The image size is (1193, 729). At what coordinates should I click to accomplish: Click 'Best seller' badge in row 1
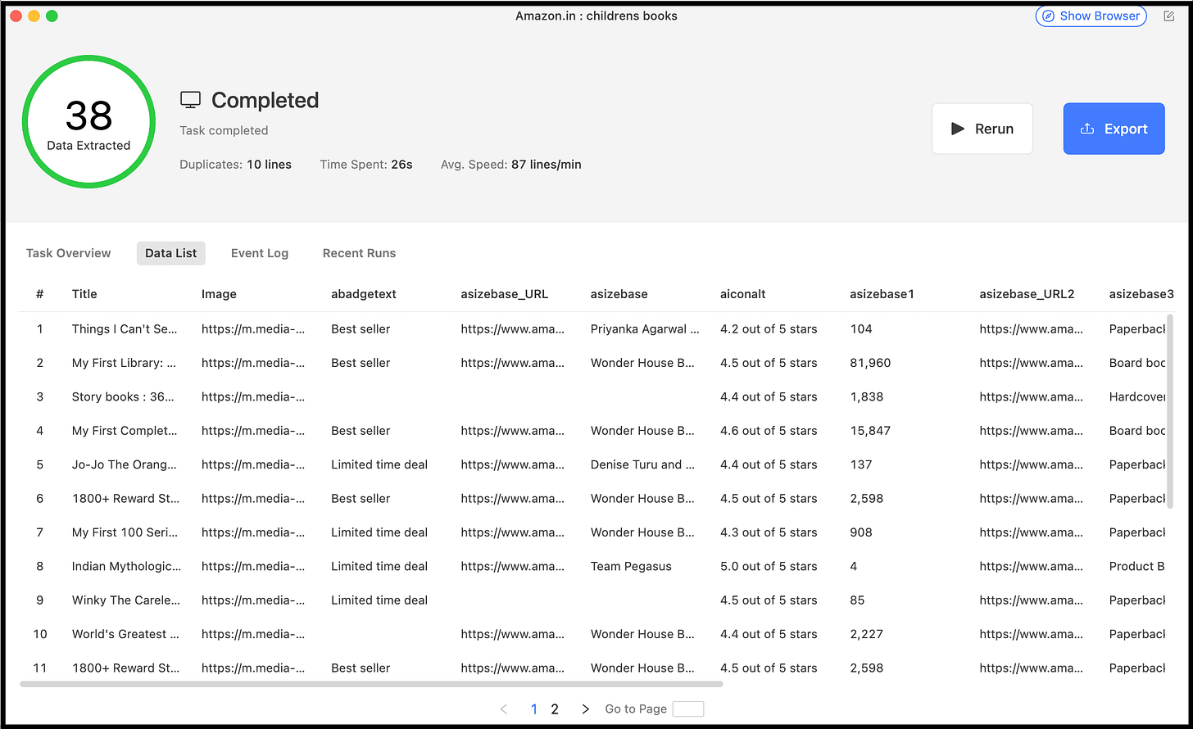click(361, 329)
